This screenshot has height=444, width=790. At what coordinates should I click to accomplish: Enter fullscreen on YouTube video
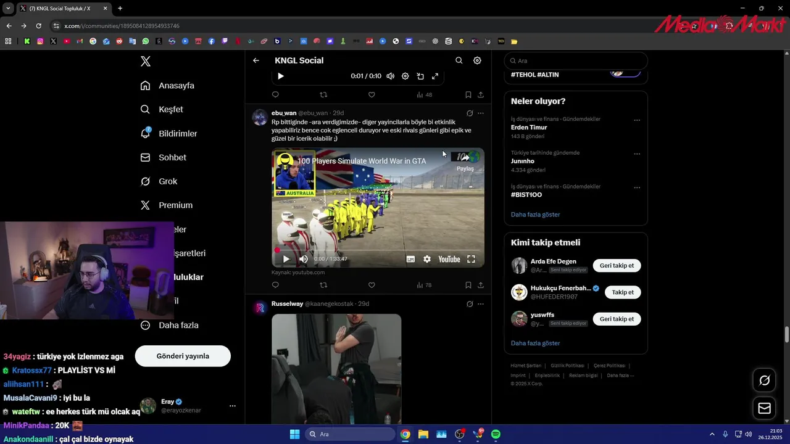point(471,260)
